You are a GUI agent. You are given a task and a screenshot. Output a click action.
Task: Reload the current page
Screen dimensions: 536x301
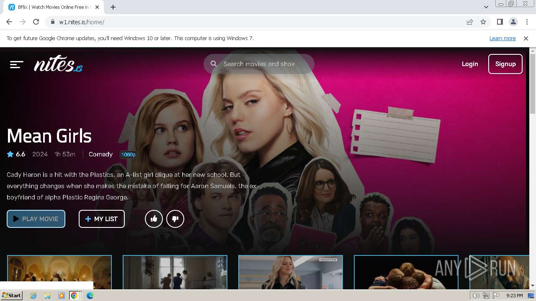[36, 22]
